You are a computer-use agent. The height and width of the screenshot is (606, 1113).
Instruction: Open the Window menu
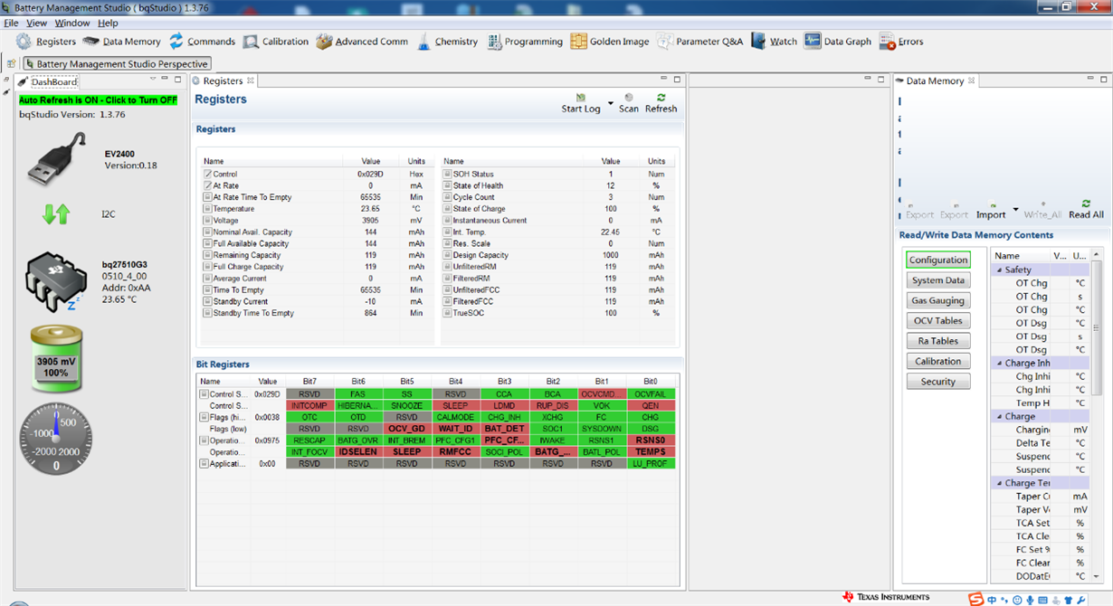(x=72, y=23)
